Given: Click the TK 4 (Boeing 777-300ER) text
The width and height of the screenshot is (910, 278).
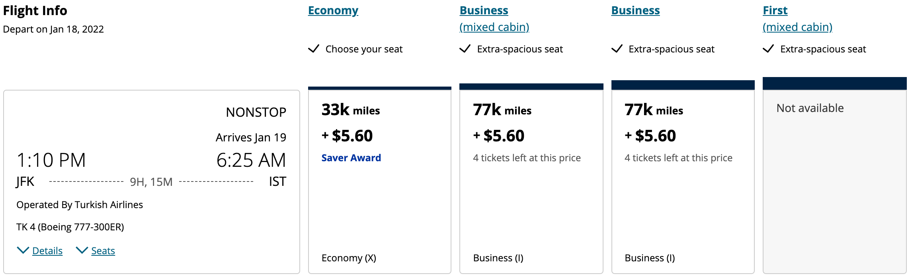Looking at the screenshot, I should pyautogui.click(x=70, y=227).
